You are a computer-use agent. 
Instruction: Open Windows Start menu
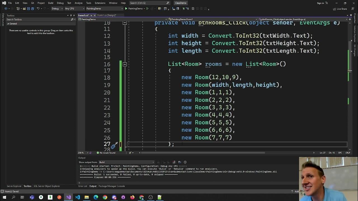pyautogui.click(x=4, y=197)
